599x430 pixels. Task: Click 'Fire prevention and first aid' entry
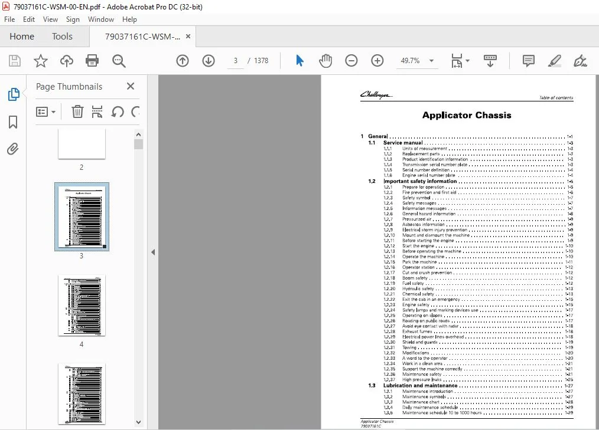click(429, 192)
